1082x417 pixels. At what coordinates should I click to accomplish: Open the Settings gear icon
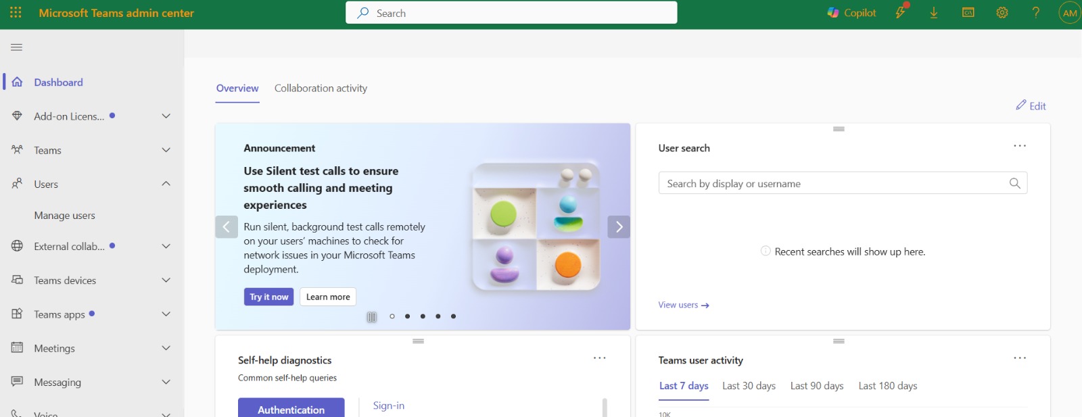pos(1002,12)
